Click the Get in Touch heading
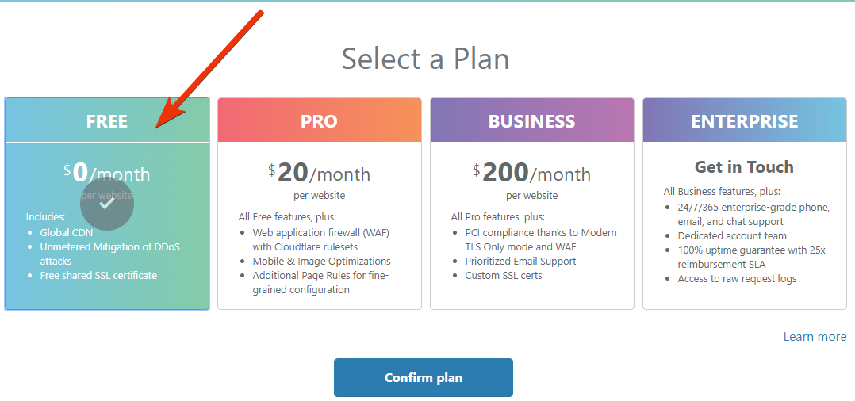 [744, 167]
